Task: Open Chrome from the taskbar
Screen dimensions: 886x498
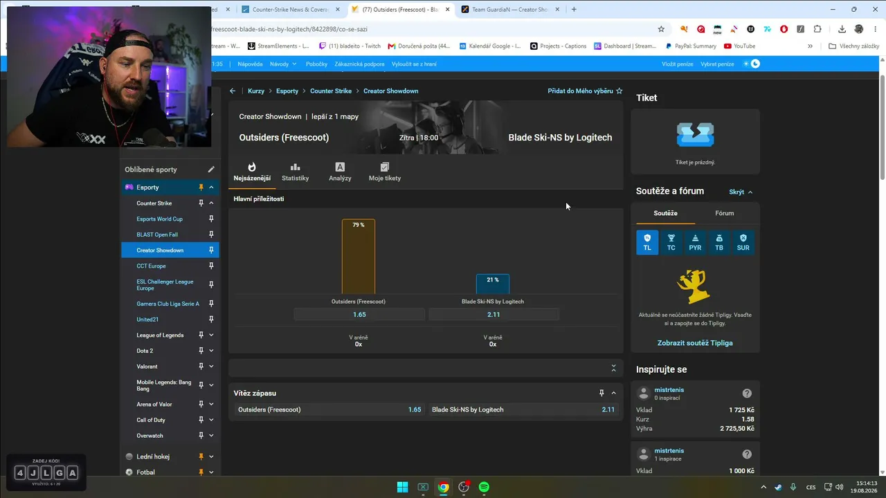Action: [443, 487]
